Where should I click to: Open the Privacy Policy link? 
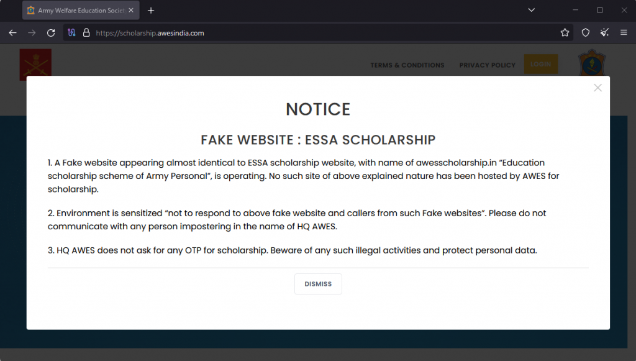coord(487,65)
